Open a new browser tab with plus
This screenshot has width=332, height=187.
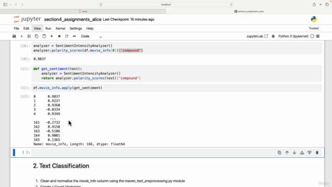tap(321, 5)
